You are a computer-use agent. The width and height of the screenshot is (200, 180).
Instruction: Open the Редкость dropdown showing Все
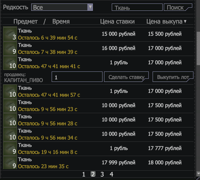click(x=62, y=7)
